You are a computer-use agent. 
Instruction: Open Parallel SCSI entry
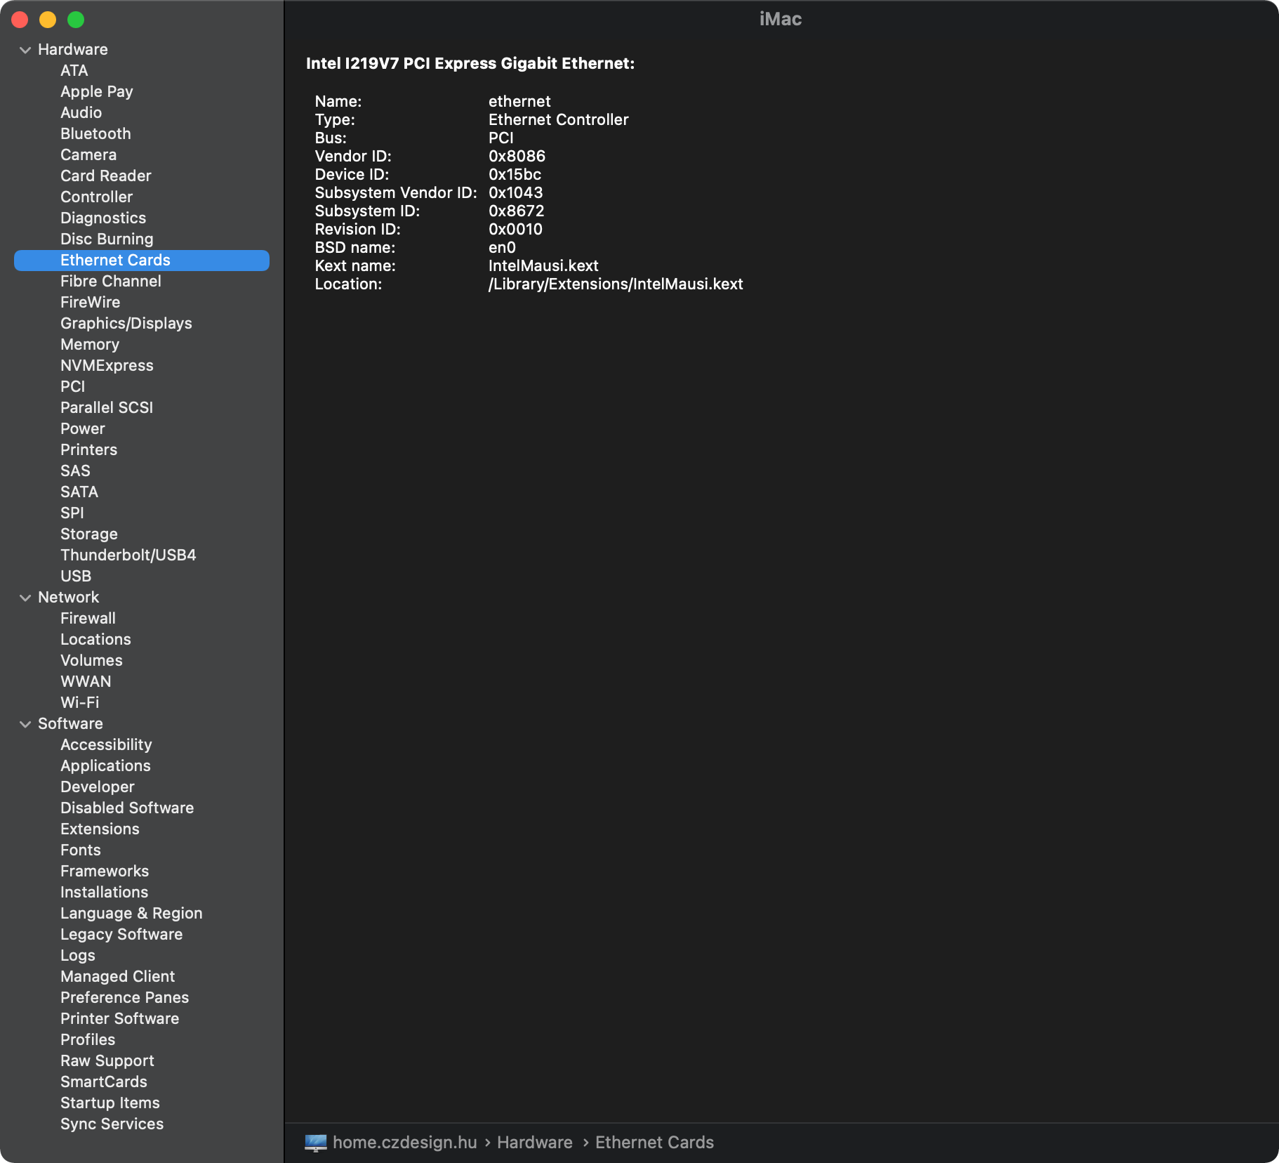tap(107, 407)
